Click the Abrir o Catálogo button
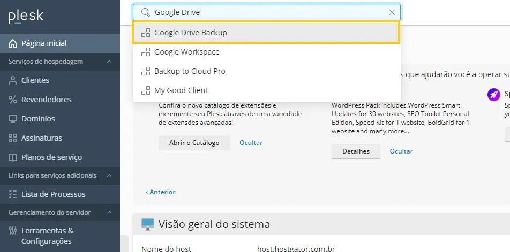 (194, 143)
